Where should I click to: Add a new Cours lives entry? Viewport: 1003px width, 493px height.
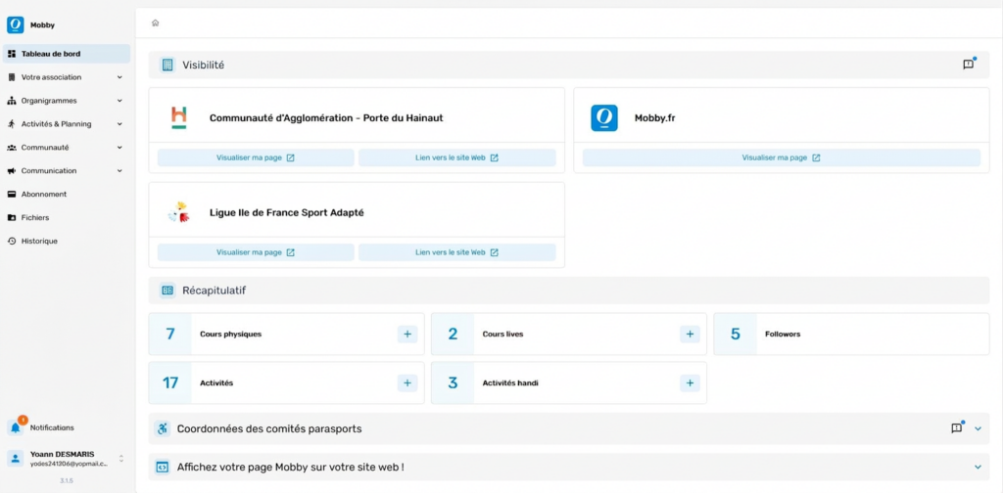[690, 335]
